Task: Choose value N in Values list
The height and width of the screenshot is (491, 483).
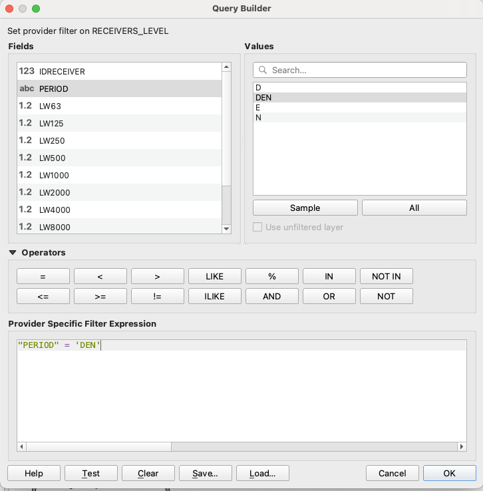Action: (360, 118)
